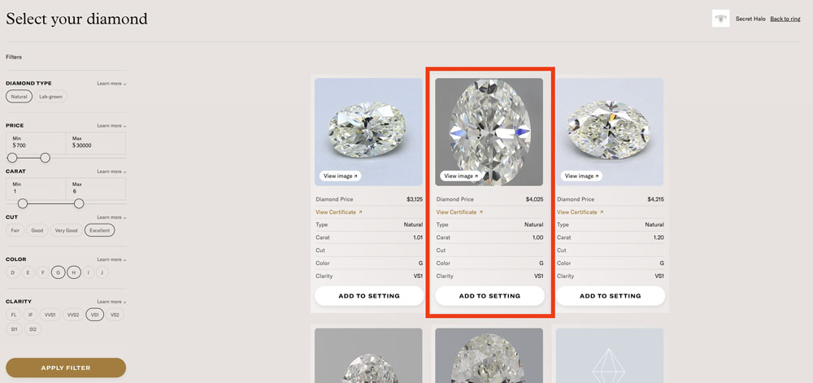Toggle the IF clarity filter
Viewport: 813px width, 383px height.
click(31, 315)
